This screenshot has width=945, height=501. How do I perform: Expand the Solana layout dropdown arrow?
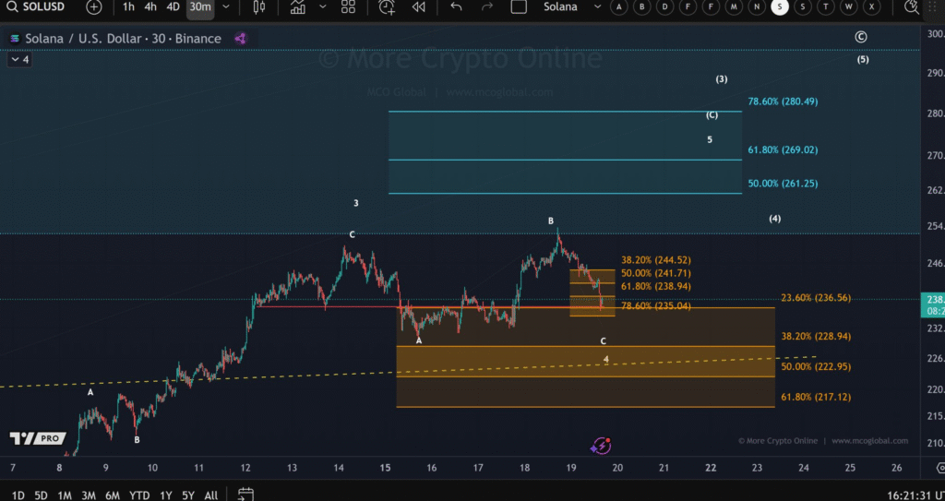click(x=597, y=6)
